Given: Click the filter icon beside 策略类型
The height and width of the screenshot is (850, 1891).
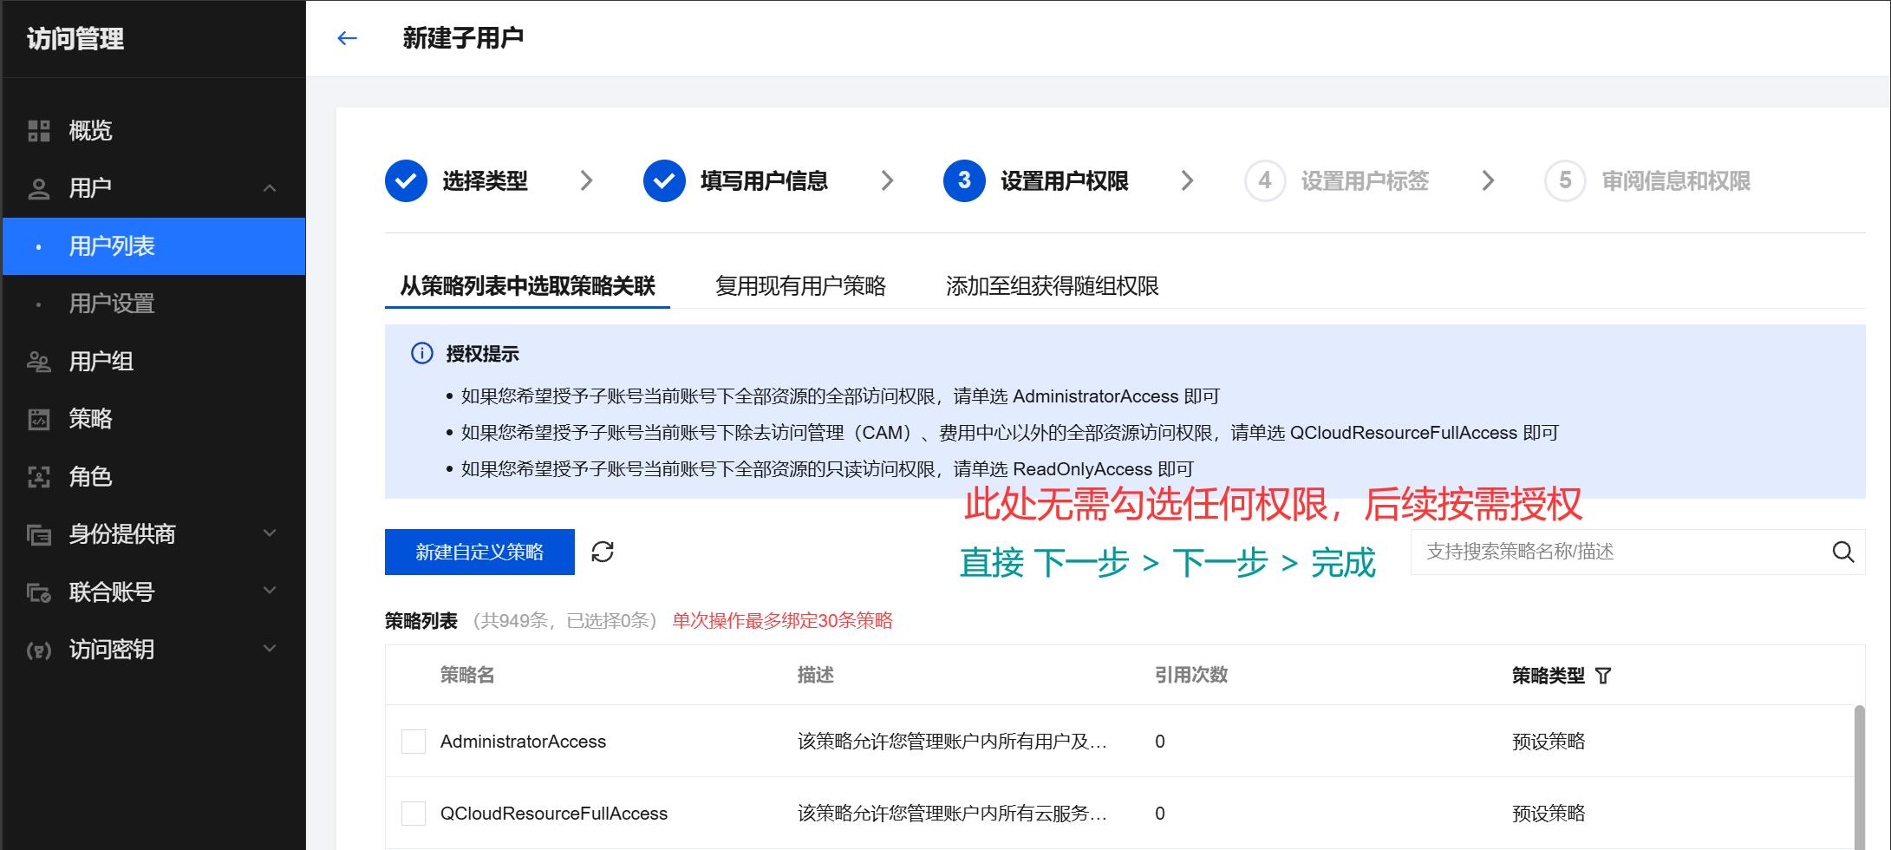Looking at the screenshot, I should click(1603, 676).
